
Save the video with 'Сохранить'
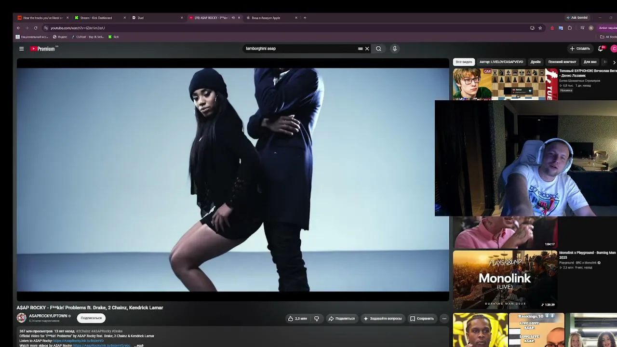pos(422,319)
